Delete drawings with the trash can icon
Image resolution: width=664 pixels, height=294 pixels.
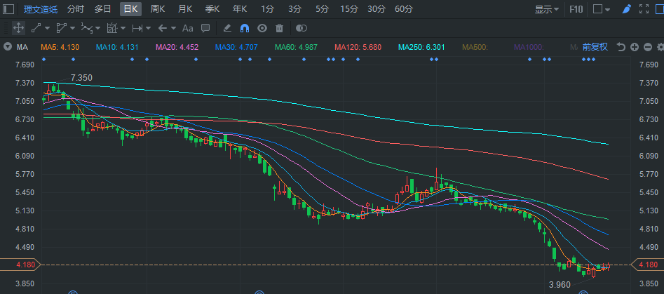click(280, 28)
